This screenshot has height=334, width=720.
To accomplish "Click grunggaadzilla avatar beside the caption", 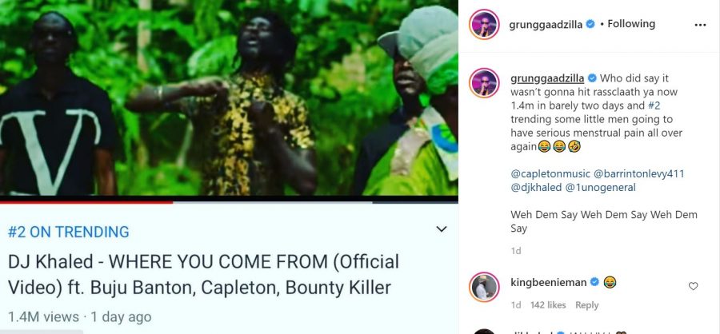I will click(484, 83).
